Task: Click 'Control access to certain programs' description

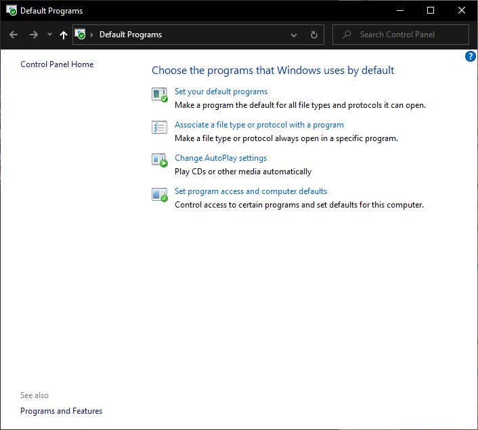Action: point(299,205)
